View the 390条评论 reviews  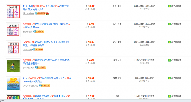click(144, 45)
